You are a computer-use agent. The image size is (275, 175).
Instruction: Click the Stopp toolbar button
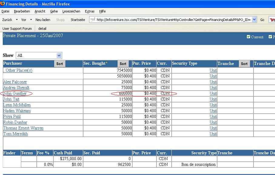(x=60, y=20)
